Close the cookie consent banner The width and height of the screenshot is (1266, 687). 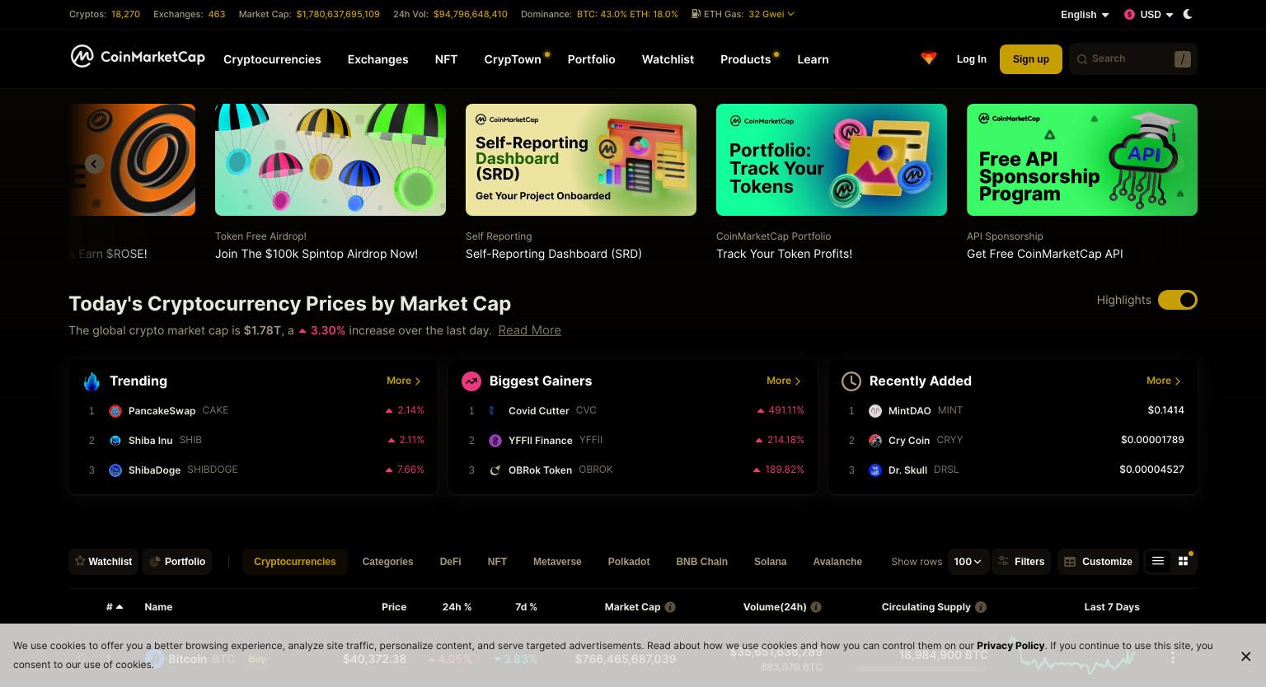1245,657
